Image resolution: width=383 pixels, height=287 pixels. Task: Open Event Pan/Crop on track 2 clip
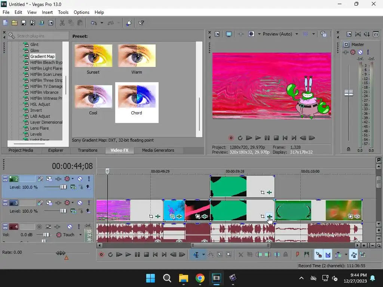(x=262, y=192)
